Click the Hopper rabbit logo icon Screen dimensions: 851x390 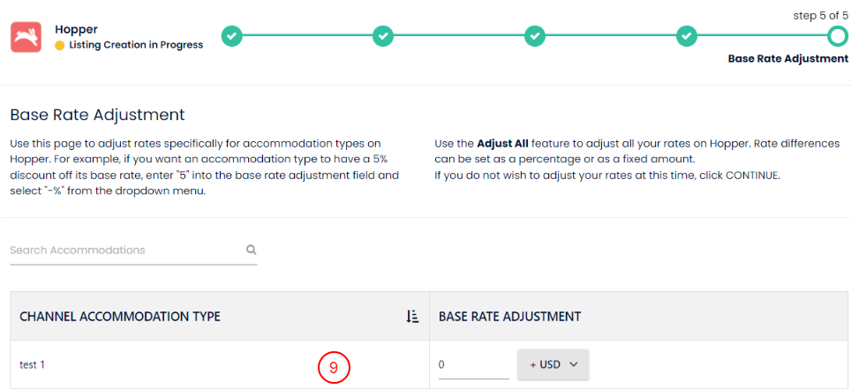coord(26,37)
